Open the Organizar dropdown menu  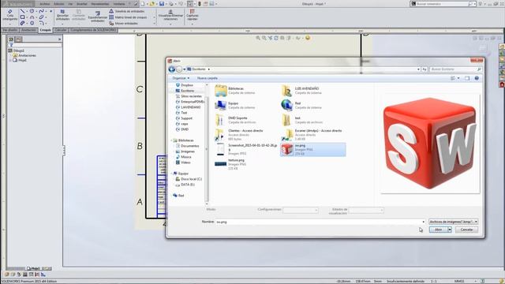(181, 78)
